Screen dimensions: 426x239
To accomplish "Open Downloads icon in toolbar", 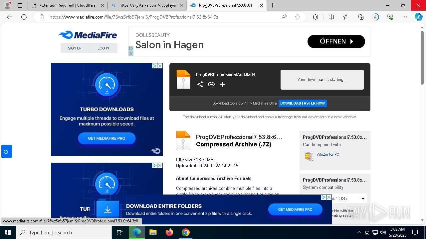I will (x=375, y=17).
